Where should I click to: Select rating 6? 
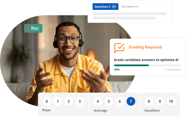[x=120, y=101]
